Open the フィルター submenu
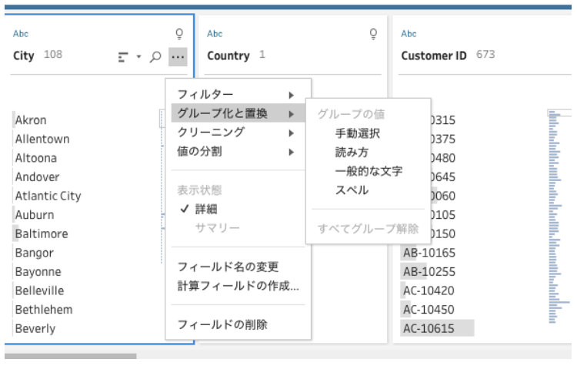The image size is (577, 366). pos(238,94)
